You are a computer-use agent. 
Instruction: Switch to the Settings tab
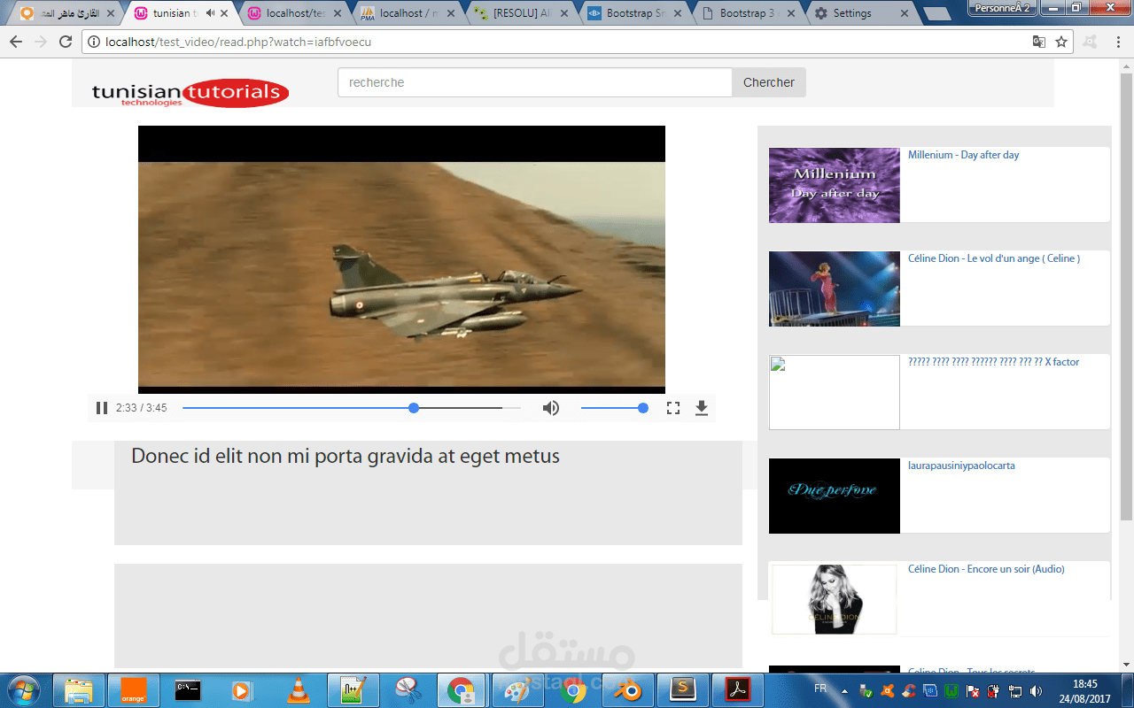(862, 13)
